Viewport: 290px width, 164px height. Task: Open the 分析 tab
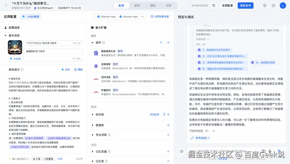169,5
